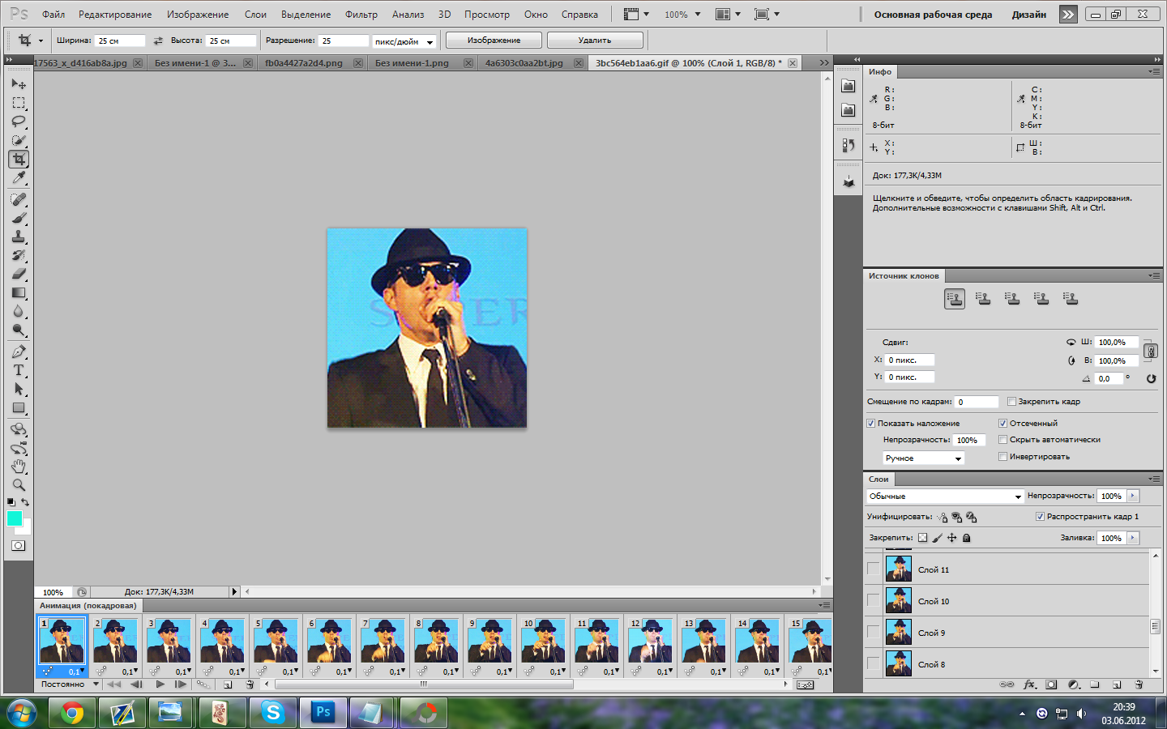Activate the fifth clone source stamp
The height and width of the screenshot is (729, 1167).
coord(1071,299)
